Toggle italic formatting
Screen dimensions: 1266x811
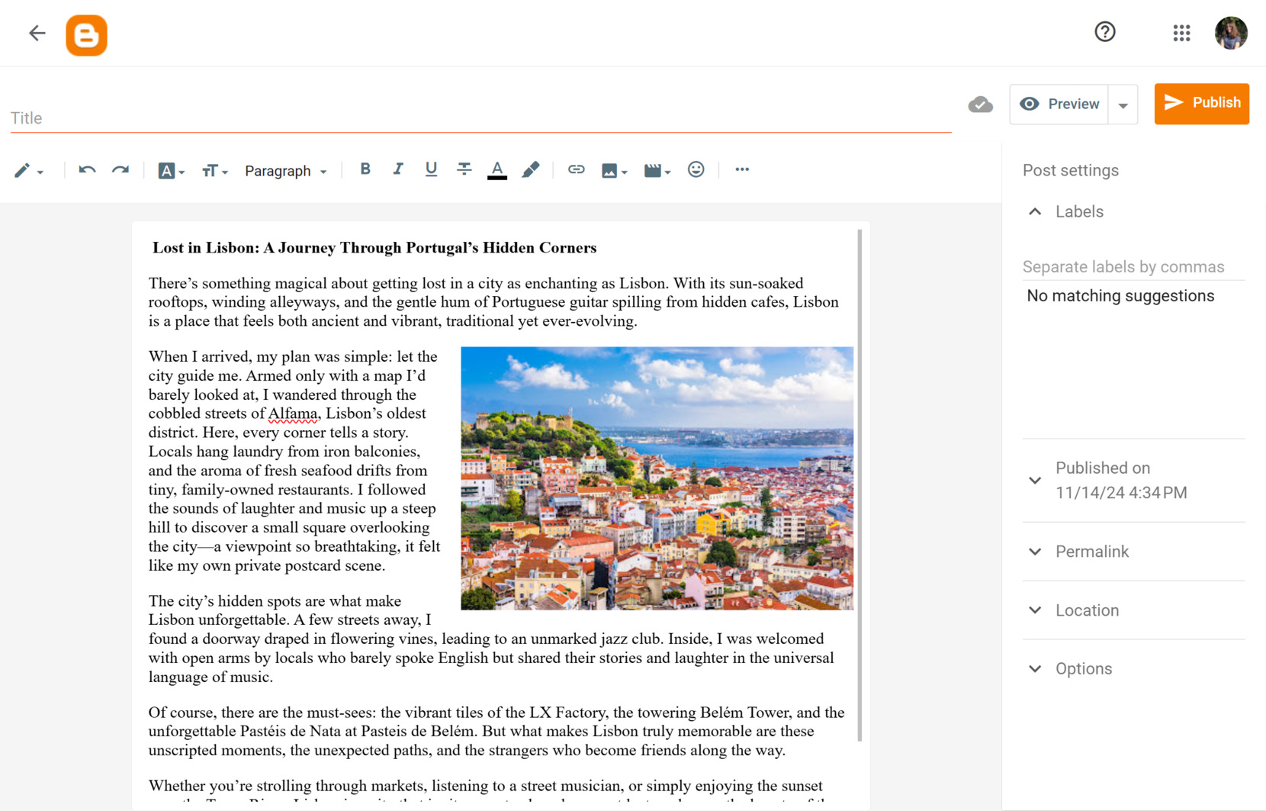(398, 169)
